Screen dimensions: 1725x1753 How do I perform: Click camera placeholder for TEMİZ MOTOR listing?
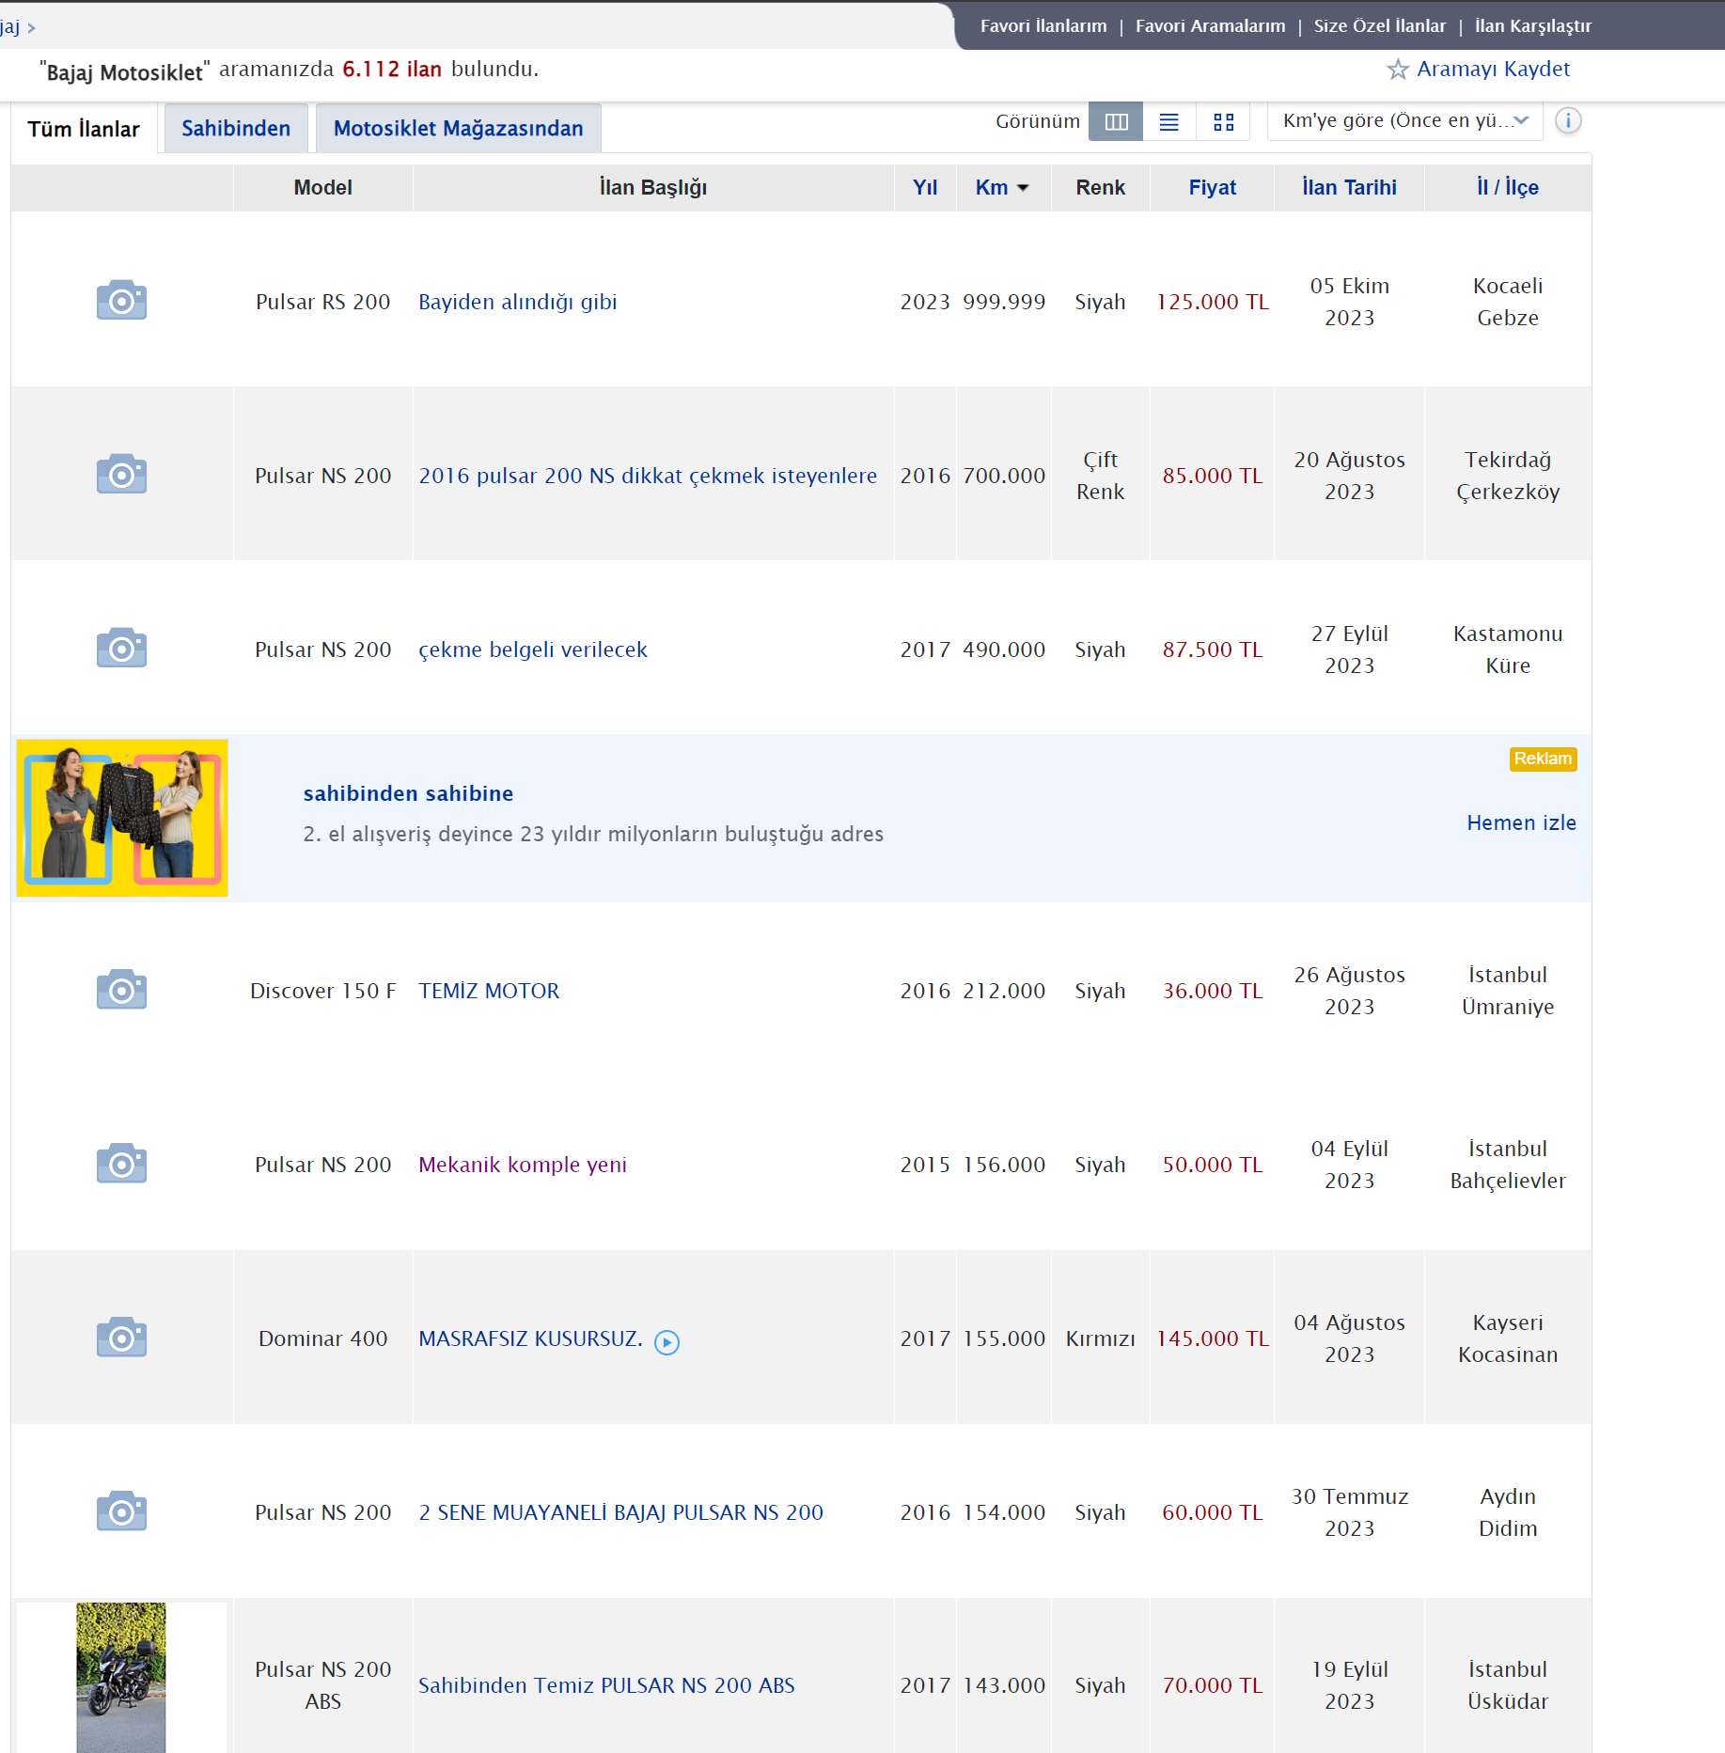[x=121, y=989]
